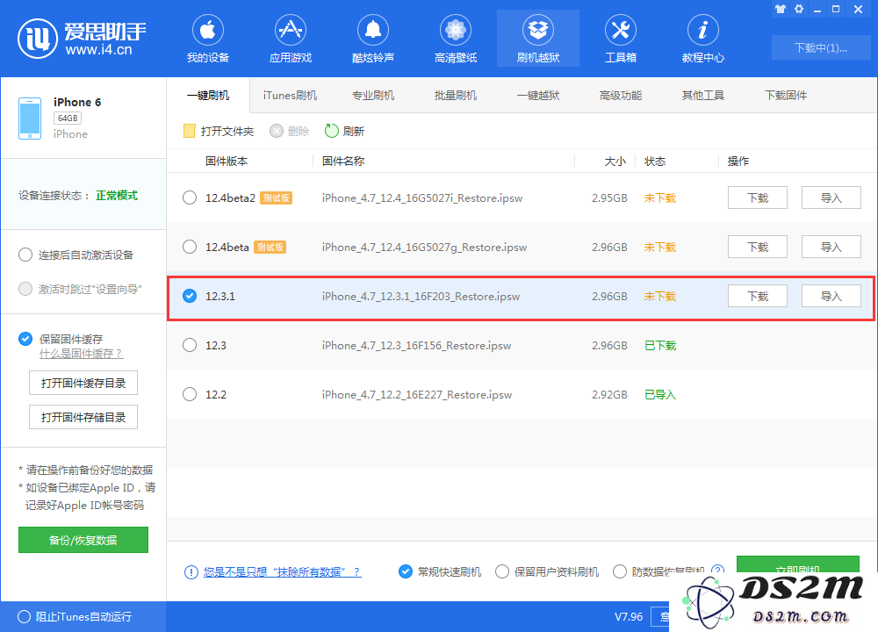Screen dimensions: 878x632
Task: Click 正常模式 connection status text
Action: (x=117, y=196)
